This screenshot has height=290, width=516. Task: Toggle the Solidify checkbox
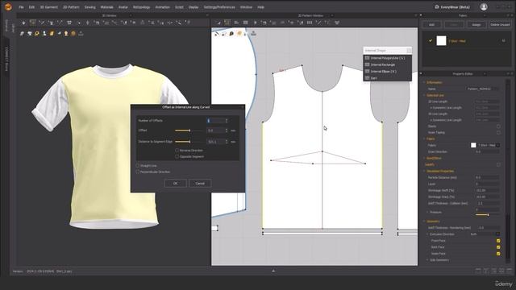point(498,164)
